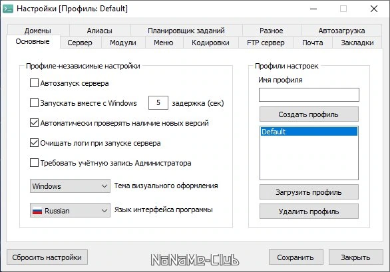Go to the Почта tab

point(313,43)
